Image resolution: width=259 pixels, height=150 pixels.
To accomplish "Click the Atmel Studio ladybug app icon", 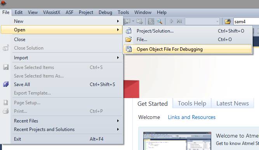I will tap(3, 3).
